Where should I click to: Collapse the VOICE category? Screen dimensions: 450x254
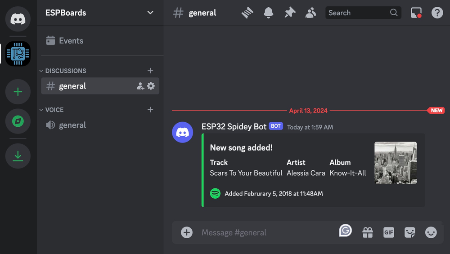click(x=54, y=110)
